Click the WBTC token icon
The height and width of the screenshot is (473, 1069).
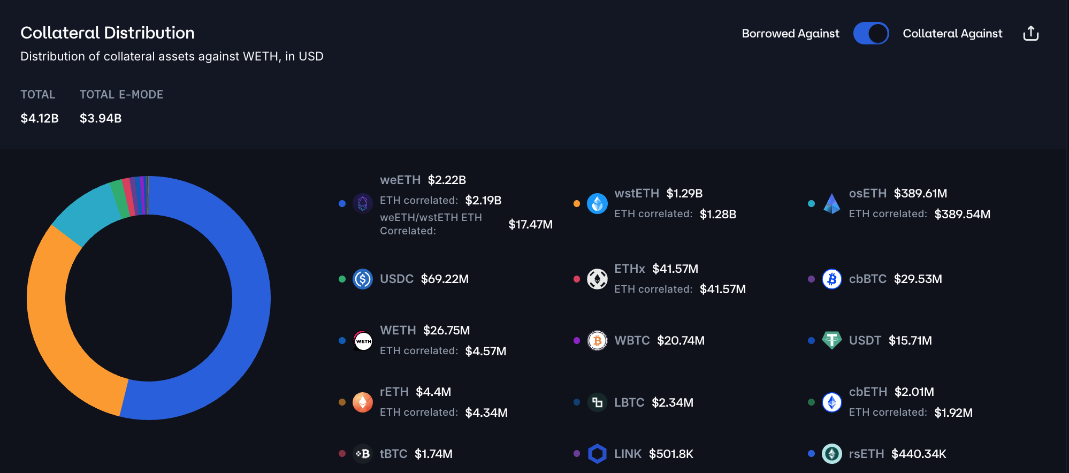pyautogui.click(x=597, y=340)
